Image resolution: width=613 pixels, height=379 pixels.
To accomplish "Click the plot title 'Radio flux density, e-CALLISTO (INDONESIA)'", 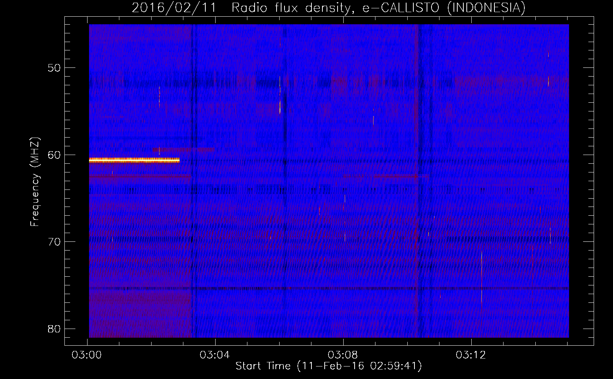I will pos(378,8).
